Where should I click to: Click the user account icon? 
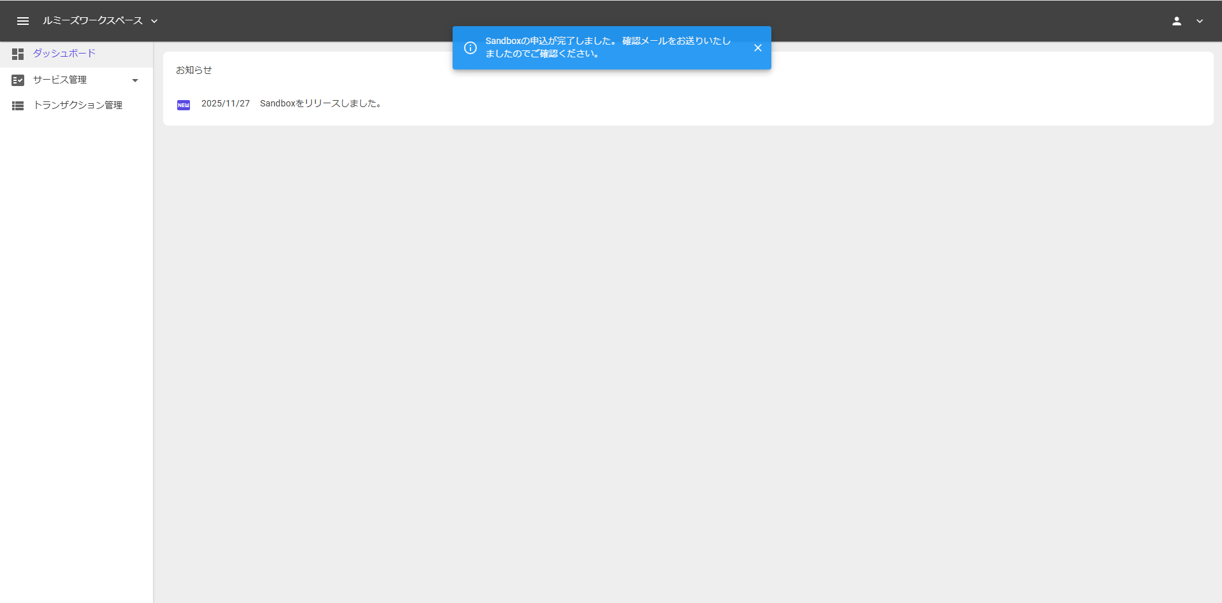pyautogui.click(x=1176, y=21)
